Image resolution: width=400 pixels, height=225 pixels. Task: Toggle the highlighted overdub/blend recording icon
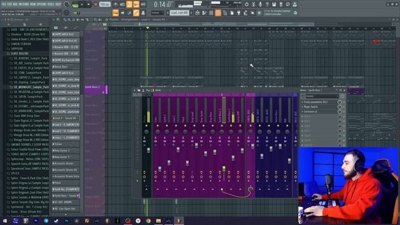[136, 4]
